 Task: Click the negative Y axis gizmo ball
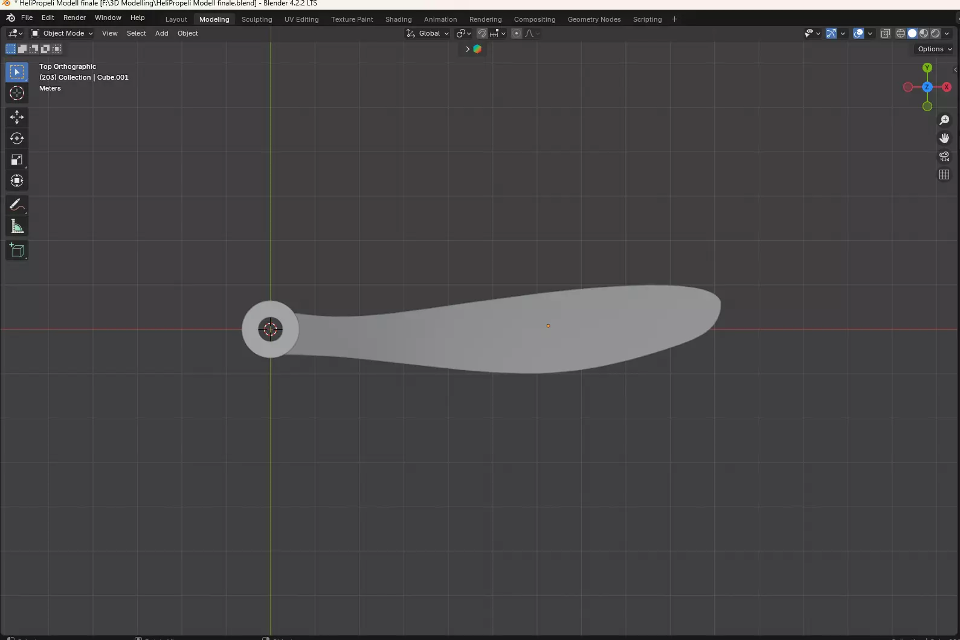coord(927,106)
